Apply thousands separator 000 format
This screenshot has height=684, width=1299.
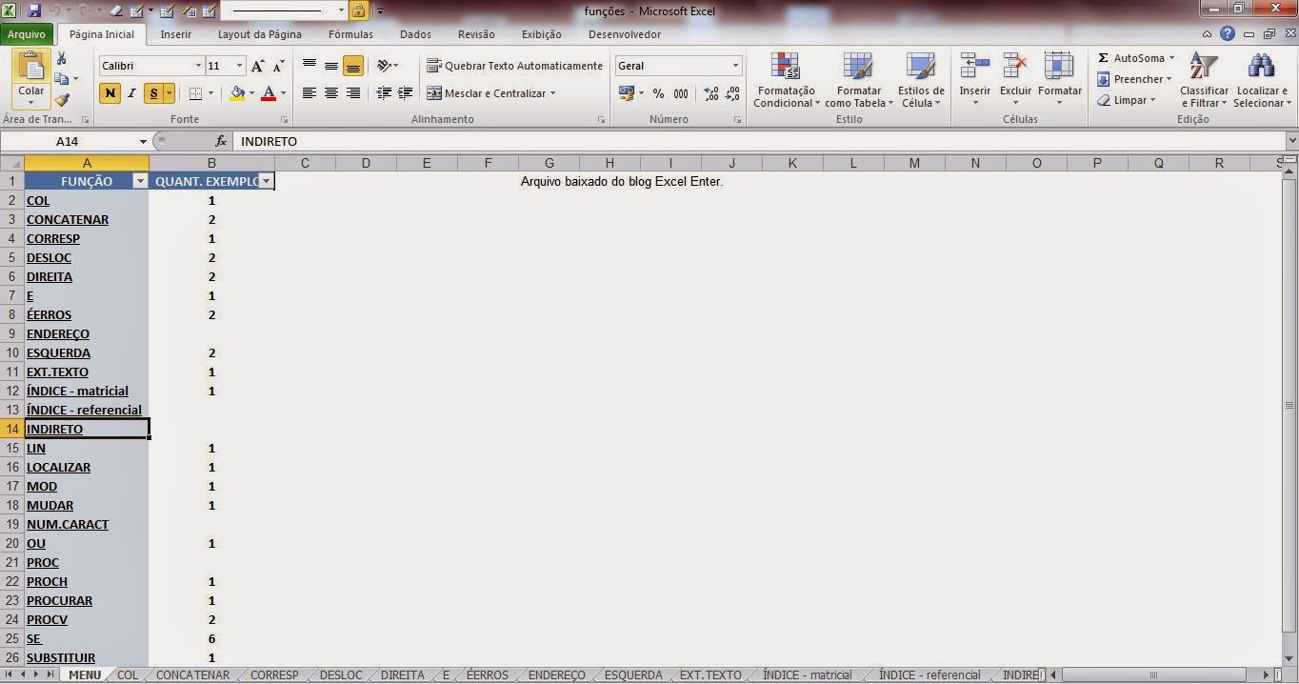point(681,93)
